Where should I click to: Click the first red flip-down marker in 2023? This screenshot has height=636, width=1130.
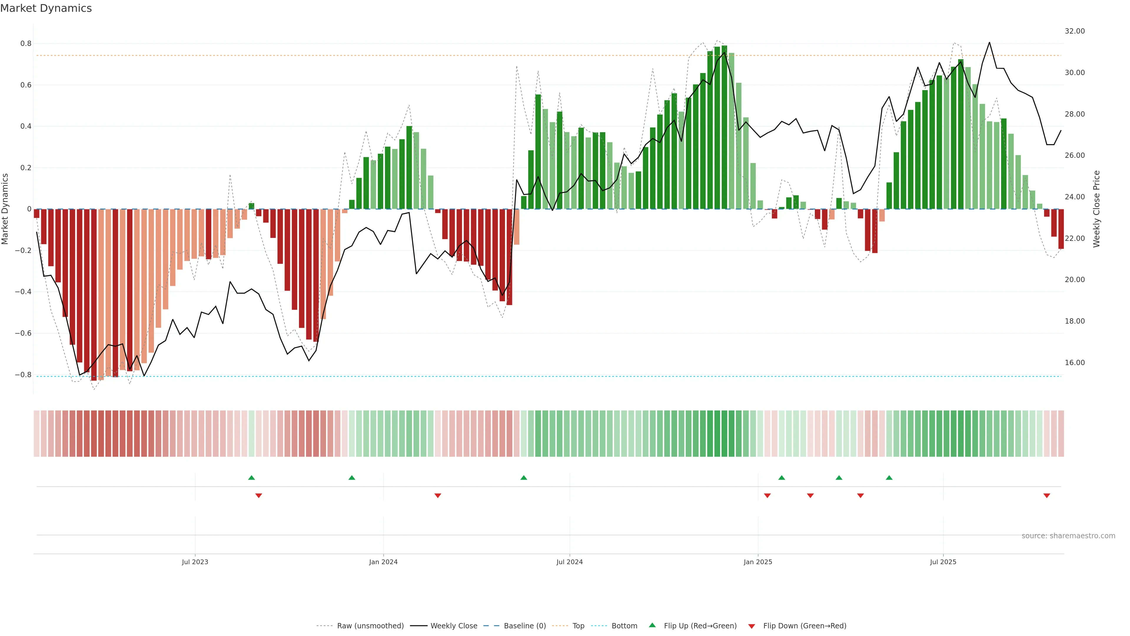point(259,496)
